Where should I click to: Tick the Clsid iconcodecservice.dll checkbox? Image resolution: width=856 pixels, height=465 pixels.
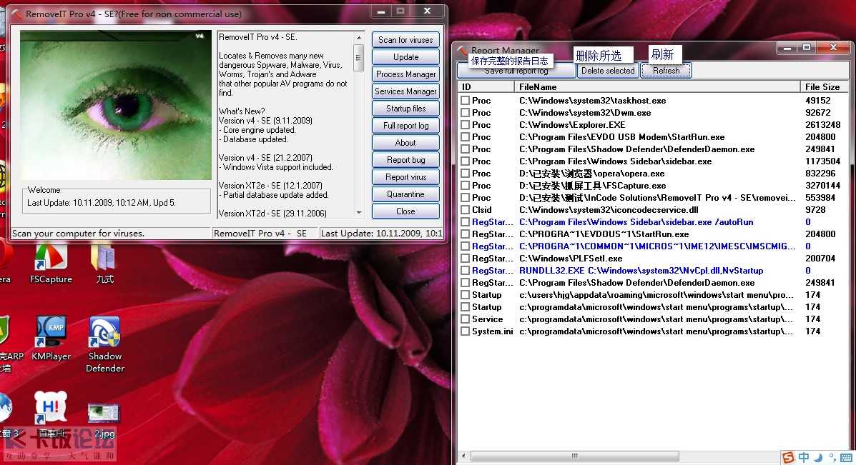pyautogui.click(x=465, y=210)
